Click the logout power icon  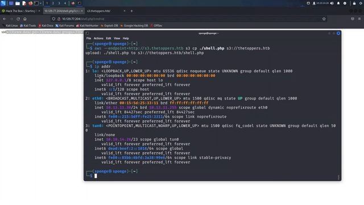[361, 3]
